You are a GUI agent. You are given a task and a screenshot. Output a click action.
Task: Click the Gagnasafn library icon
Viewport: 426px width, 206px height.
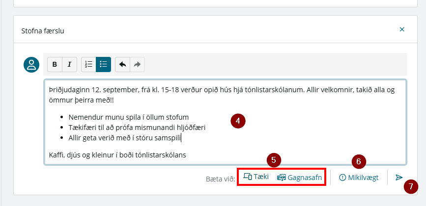[282, 178]
